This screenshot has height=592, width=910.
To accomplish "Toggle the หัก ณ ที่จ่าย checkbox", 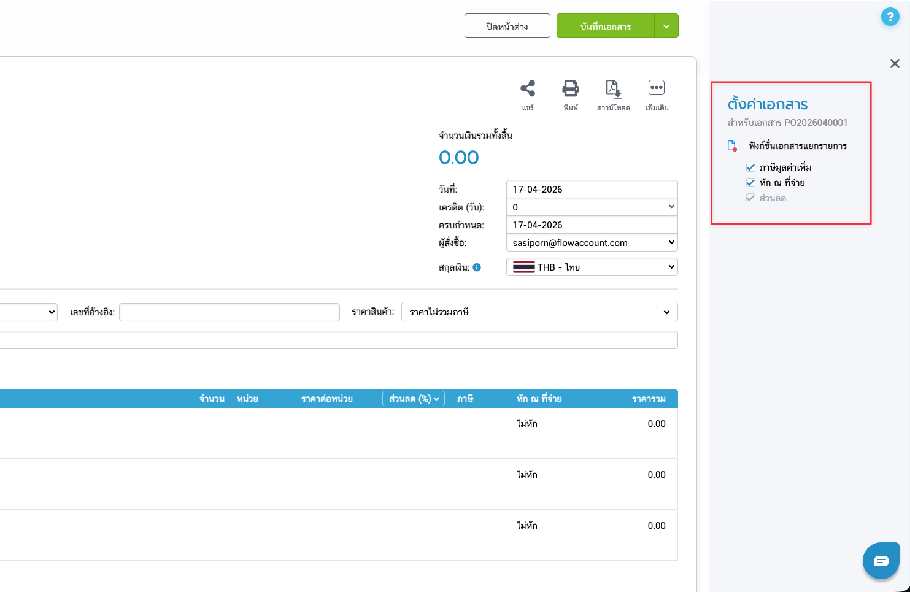I will click(750, 183).
